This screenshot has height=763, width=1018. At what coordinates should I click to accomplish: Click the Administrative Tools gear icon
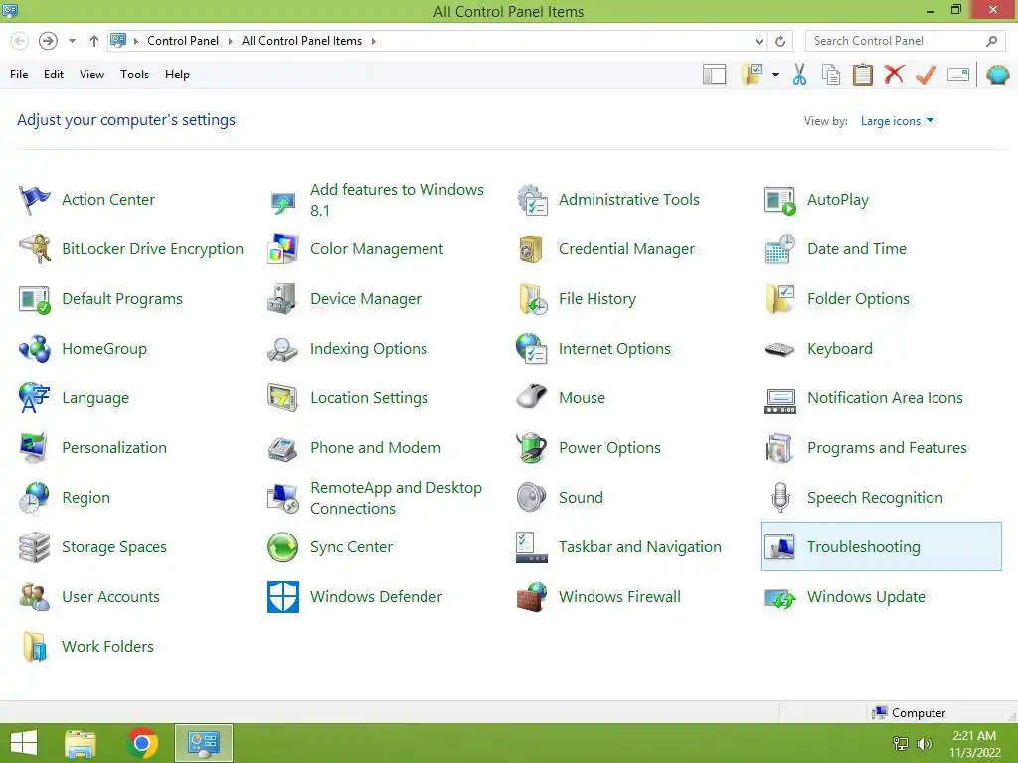(x=532, y=199)
